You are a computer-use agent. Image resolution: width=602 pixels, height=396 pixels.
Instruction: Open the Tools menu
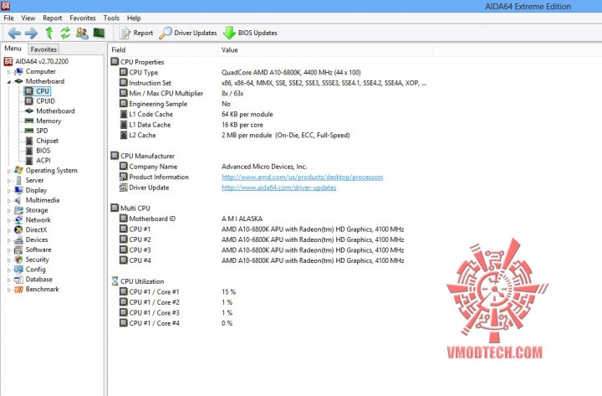point(111,18)
